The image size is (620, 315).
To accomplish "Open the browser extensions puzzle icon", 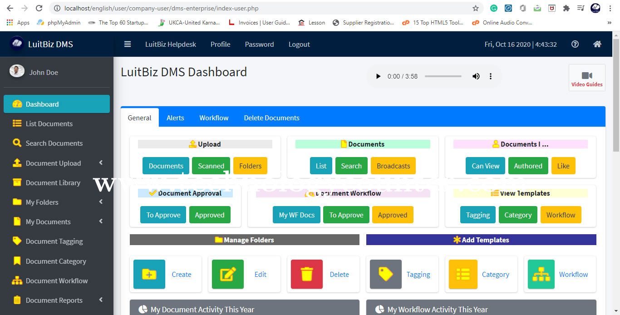I will pos(566,8).
